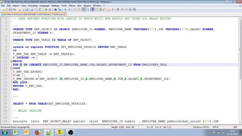The image size is (242, 136).
Task: Create a new document with the New toolbar icon
Action: tap(3, 9)
